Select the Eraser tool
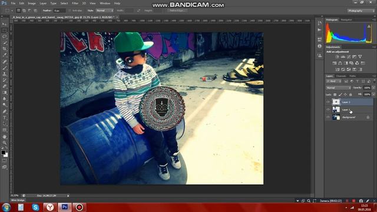 [4, 87]
